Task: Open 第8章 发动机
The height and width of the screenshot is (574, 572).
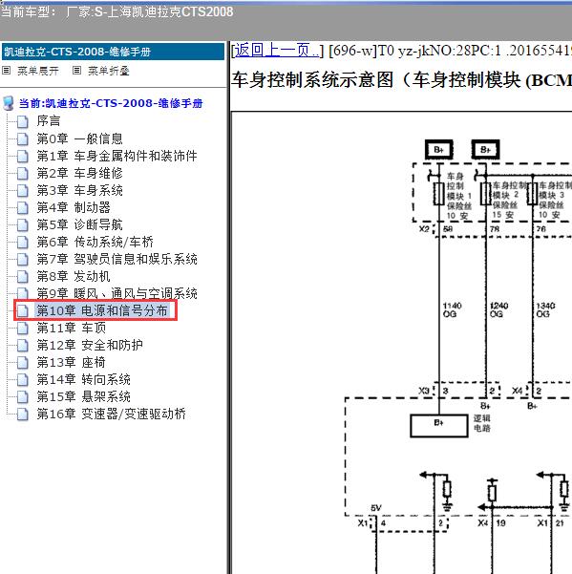Action: [x=74, y=276]
